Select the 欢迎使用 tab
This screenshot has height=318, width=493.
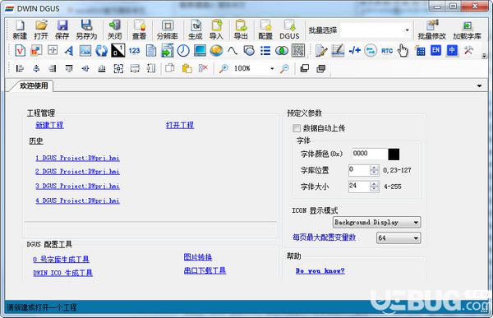tap(34, 86)
